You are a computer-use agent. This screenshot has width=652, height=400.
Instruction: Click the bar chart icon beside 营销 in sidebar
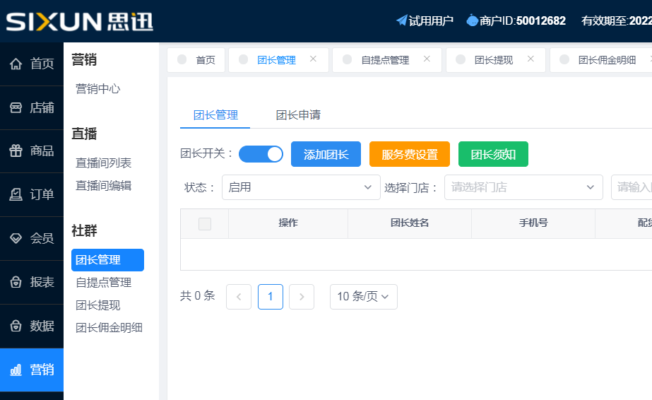coord(16,370)
